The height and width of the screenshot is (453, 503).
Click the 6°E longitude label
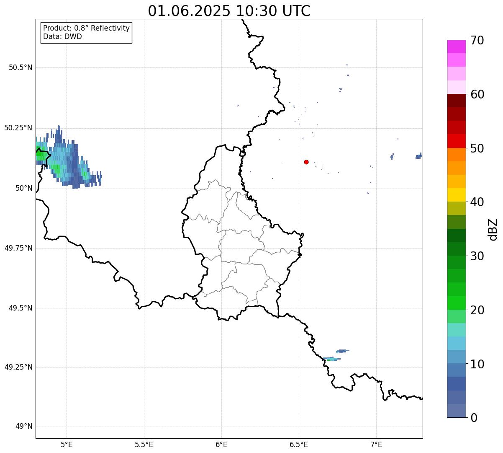221,444
